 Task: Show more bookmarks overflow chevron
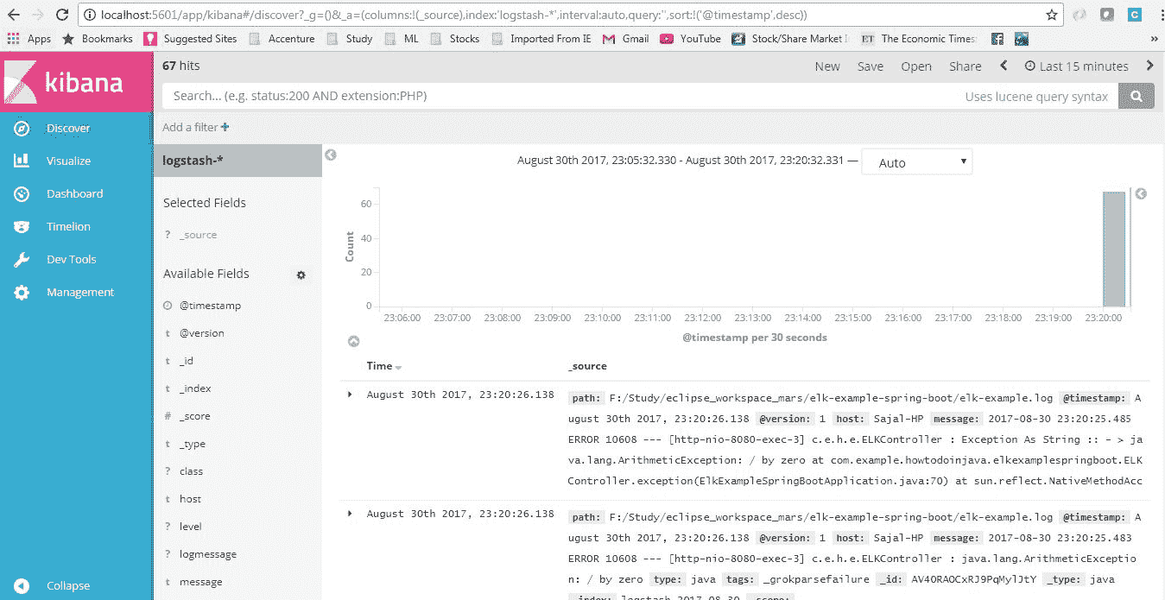tap(1154, 39)
